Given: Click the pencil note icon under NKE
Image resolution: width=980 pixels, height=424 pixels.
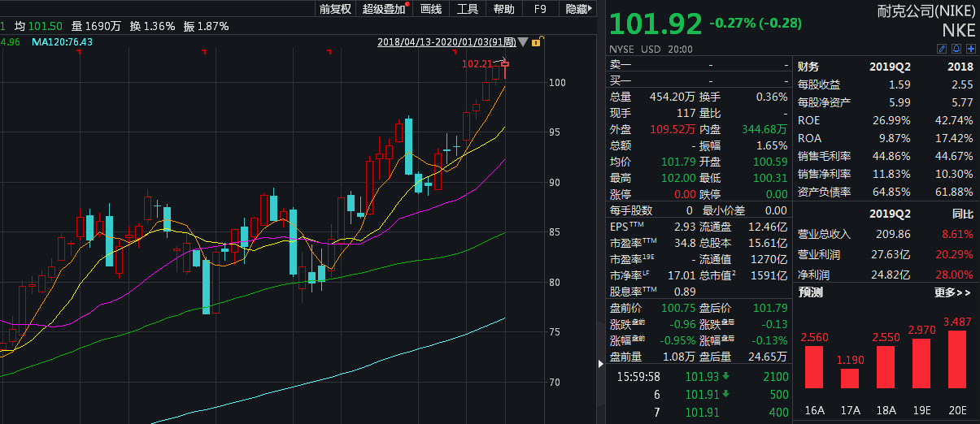Looking at the screenshot, I should coord(943,49).
